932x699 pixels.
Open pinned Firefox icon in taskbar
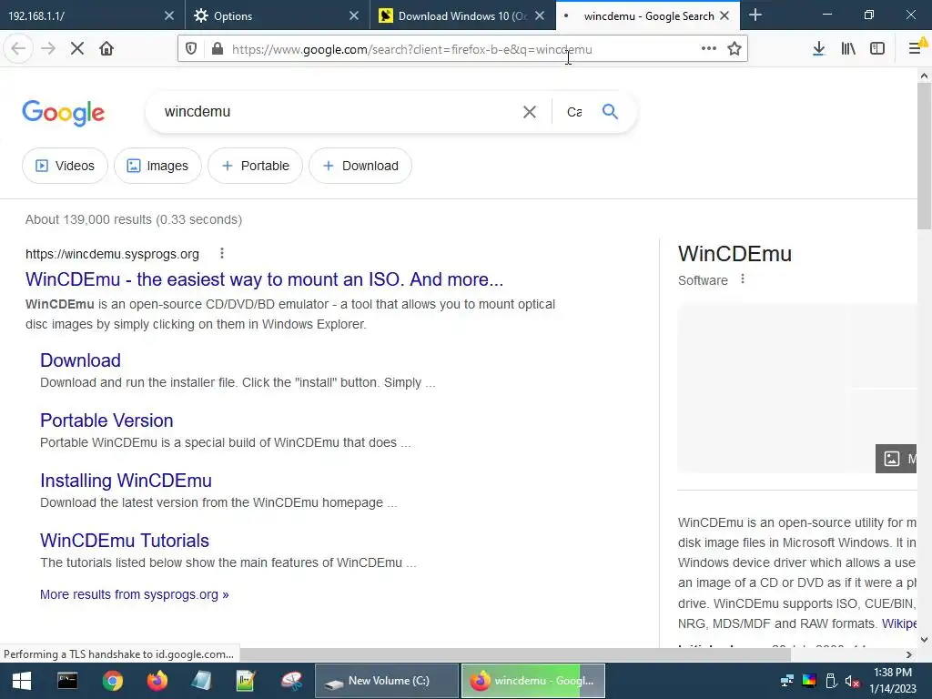click(157, 681)
